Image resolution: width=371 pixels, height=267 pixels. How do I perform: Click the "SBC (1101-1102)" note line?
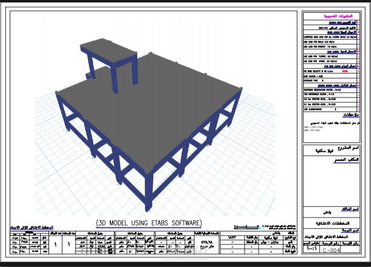tap(313, 127)
